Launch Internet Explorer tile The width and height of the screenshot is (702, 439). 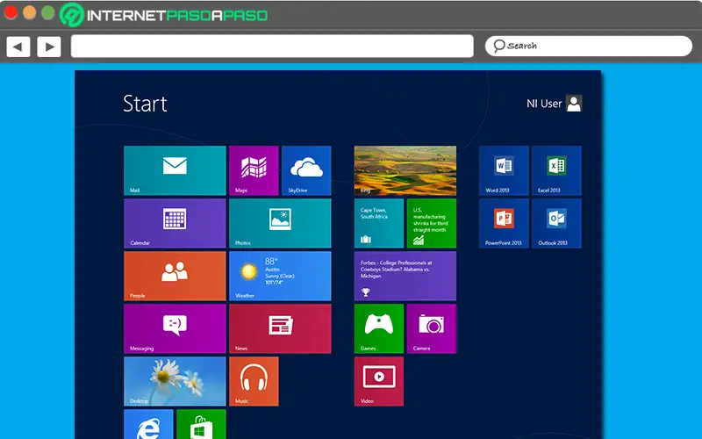pos(148,424)
